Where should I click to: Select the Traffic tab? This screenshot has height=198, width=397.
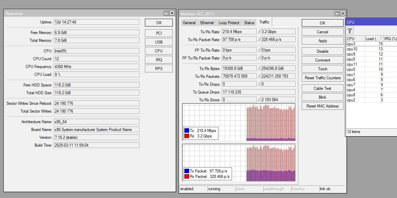pyautogui.click(x=264, y=22)
